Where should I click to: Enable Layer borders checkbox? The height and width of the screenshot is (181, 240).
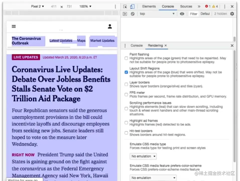tap(126, 84)
